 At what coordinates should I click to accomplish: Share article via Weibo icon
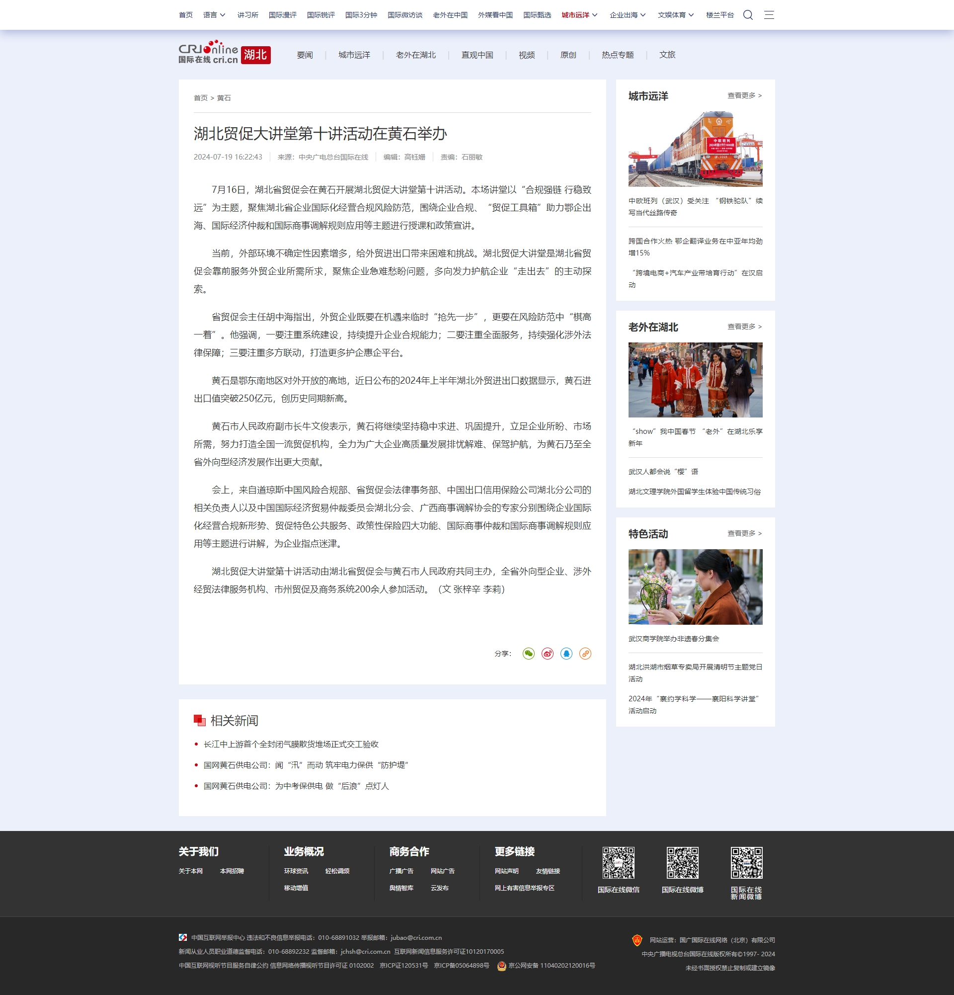point(547,654)
